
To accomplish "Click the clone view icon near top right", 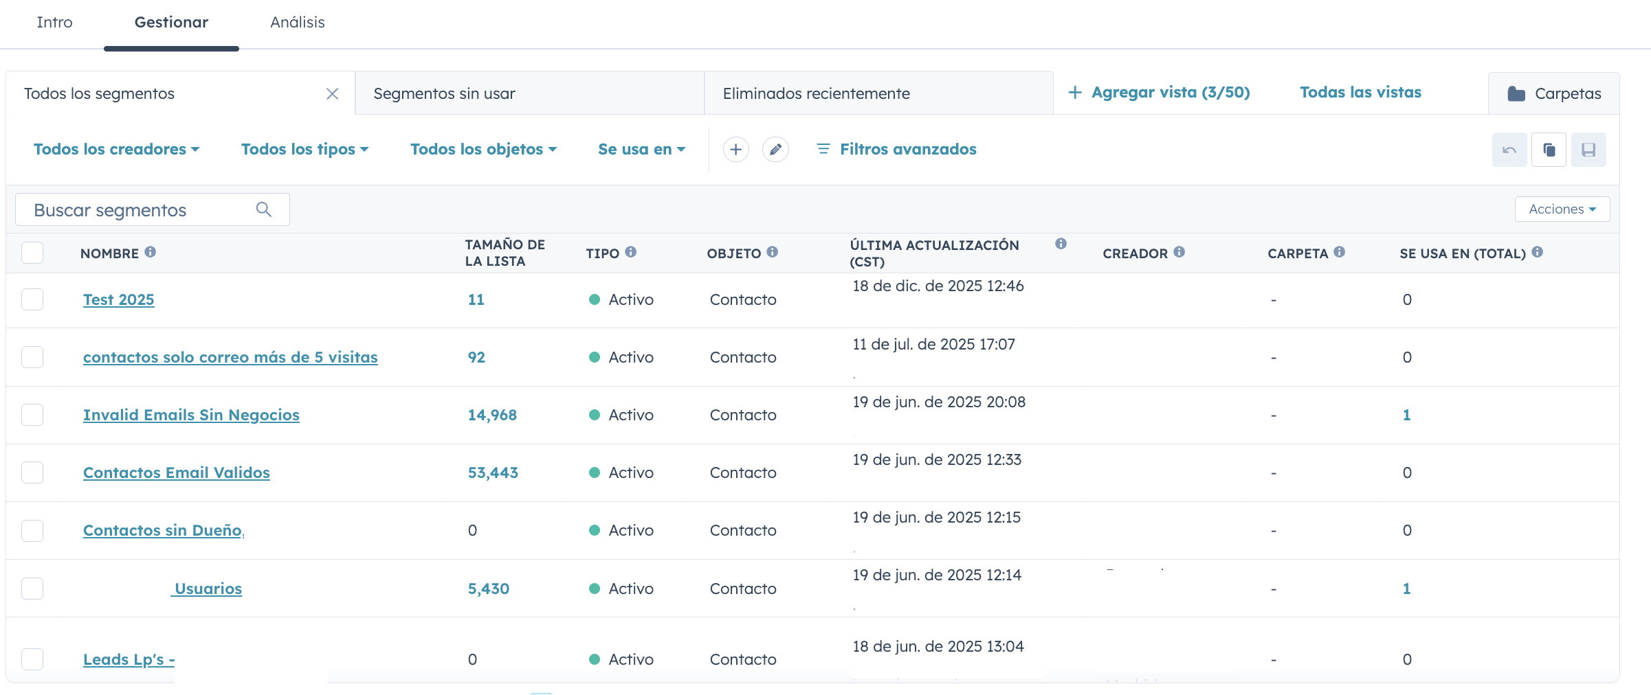I will tap(1549, 149).
